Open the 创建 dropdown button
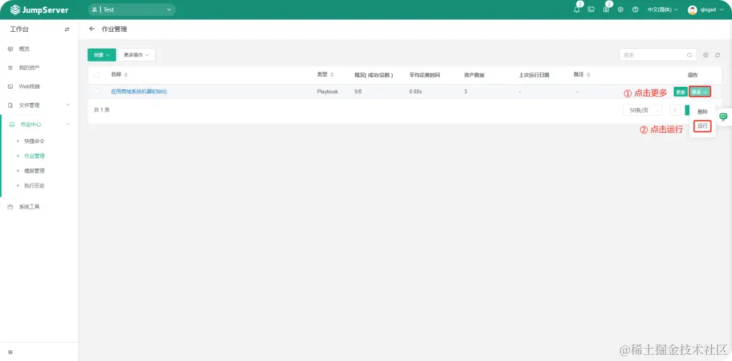The image size is (732, 361). [x=101, y=55]
